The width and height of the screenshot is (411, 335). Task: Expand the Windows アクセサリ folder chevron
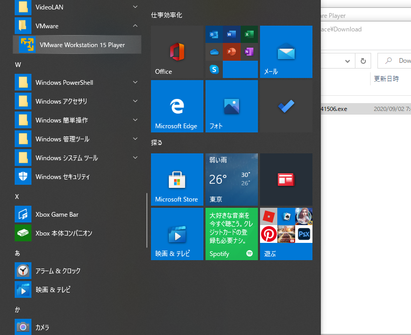tap(135, 101)
